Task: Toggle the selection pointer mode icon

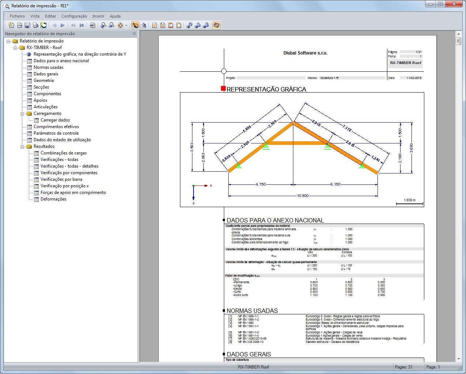Action: (143, 25)
